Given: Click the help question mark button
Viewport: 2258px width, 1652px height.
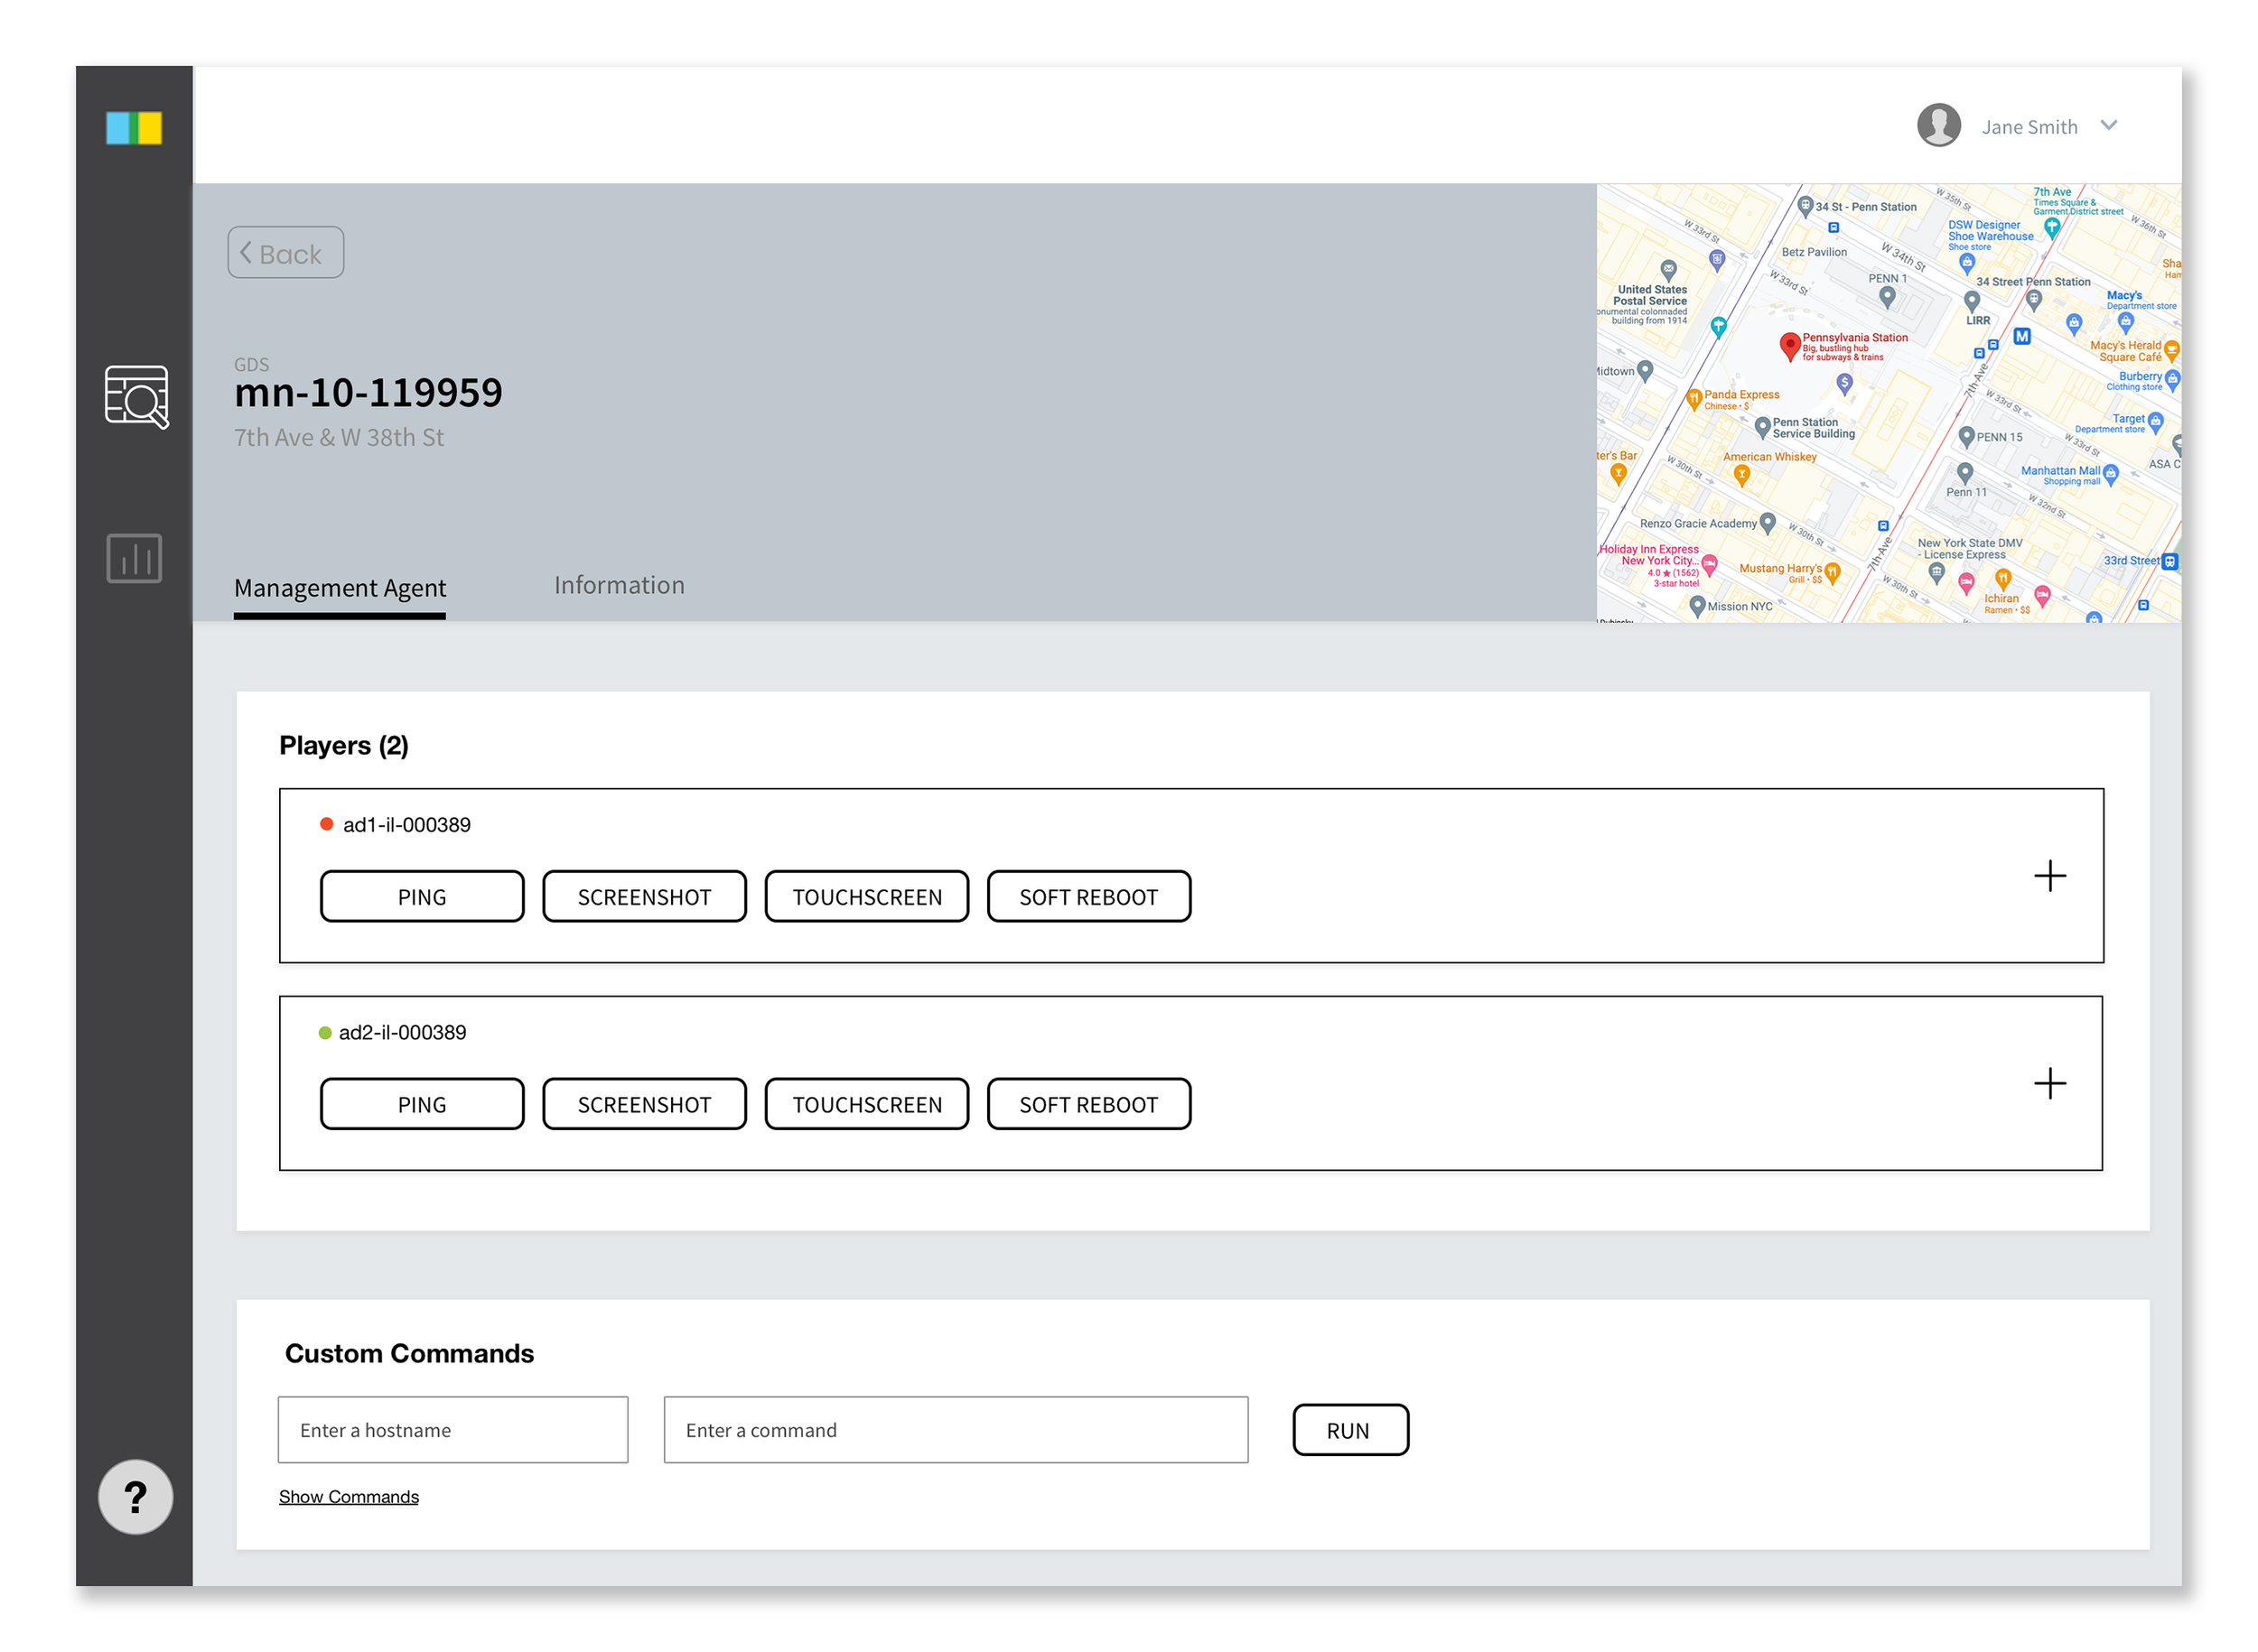Looking at the screenshot, I should (x=135, y=1497).
